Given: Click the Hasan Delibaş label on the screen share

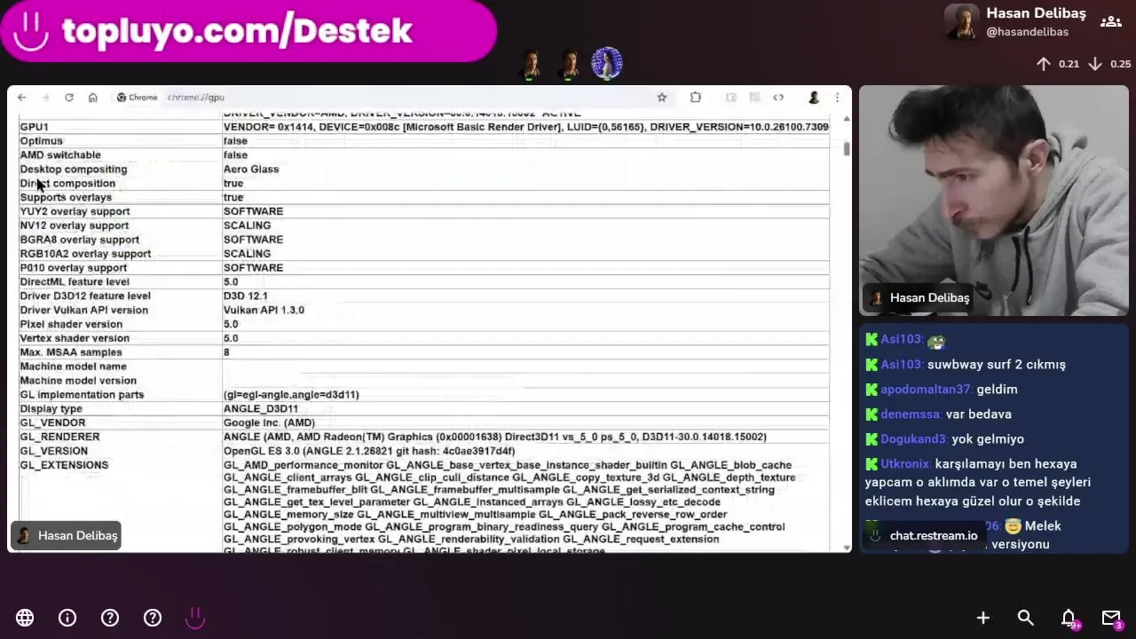Looking at the screenshot, I should click(x=66, y=535).
